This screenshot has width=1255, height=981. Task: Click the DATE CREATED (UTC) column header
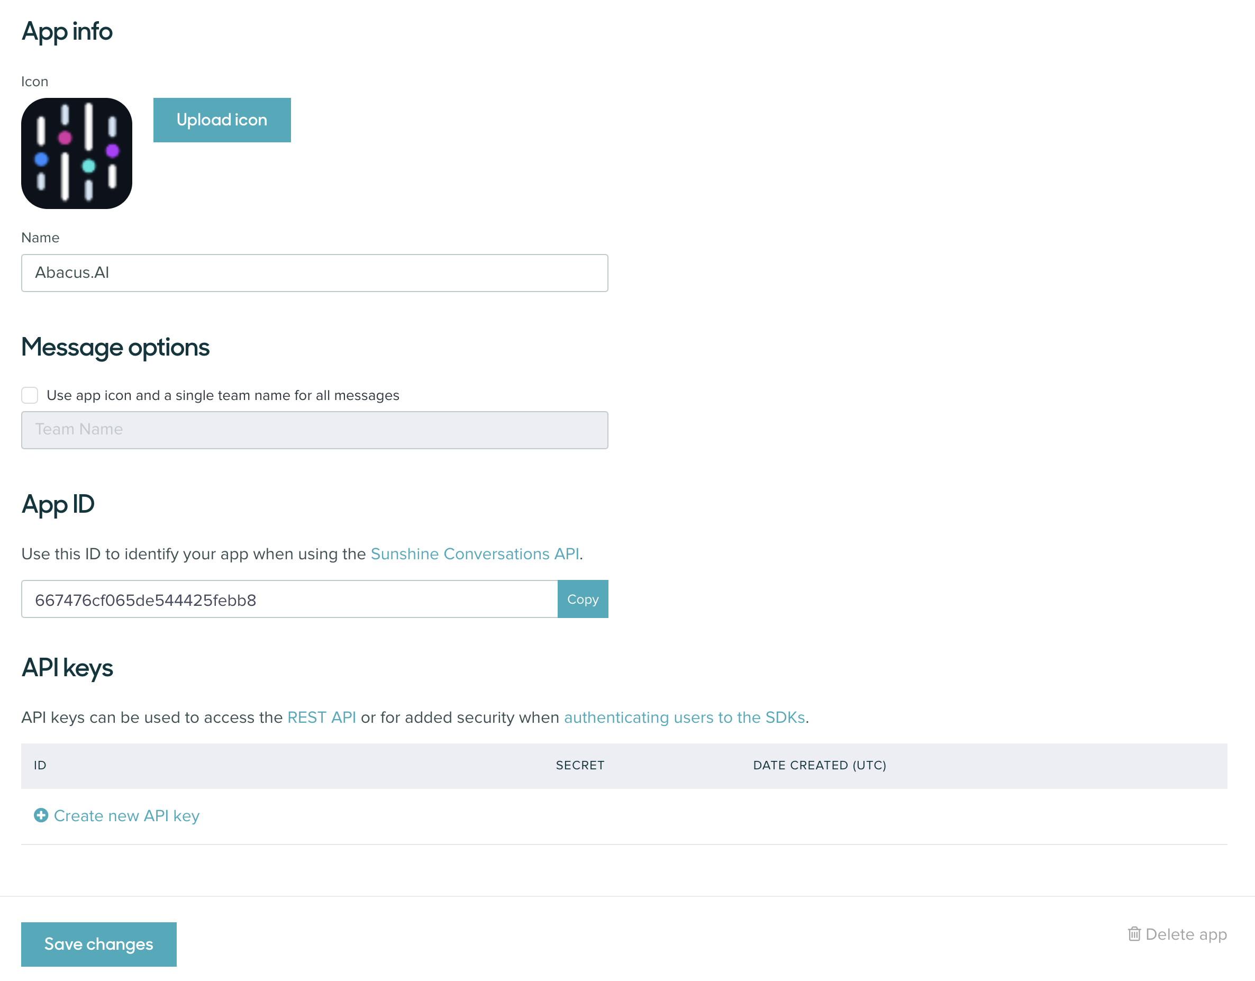[820, 766]
